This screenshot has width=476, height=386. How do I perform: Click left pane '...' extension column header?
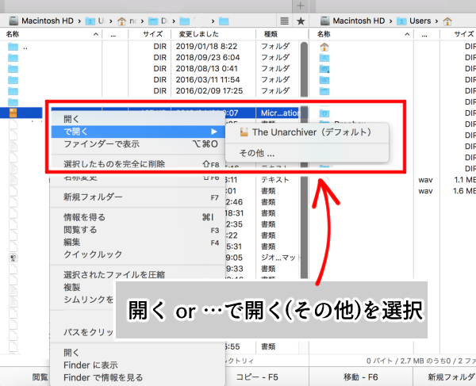click(x=115, y=34)
